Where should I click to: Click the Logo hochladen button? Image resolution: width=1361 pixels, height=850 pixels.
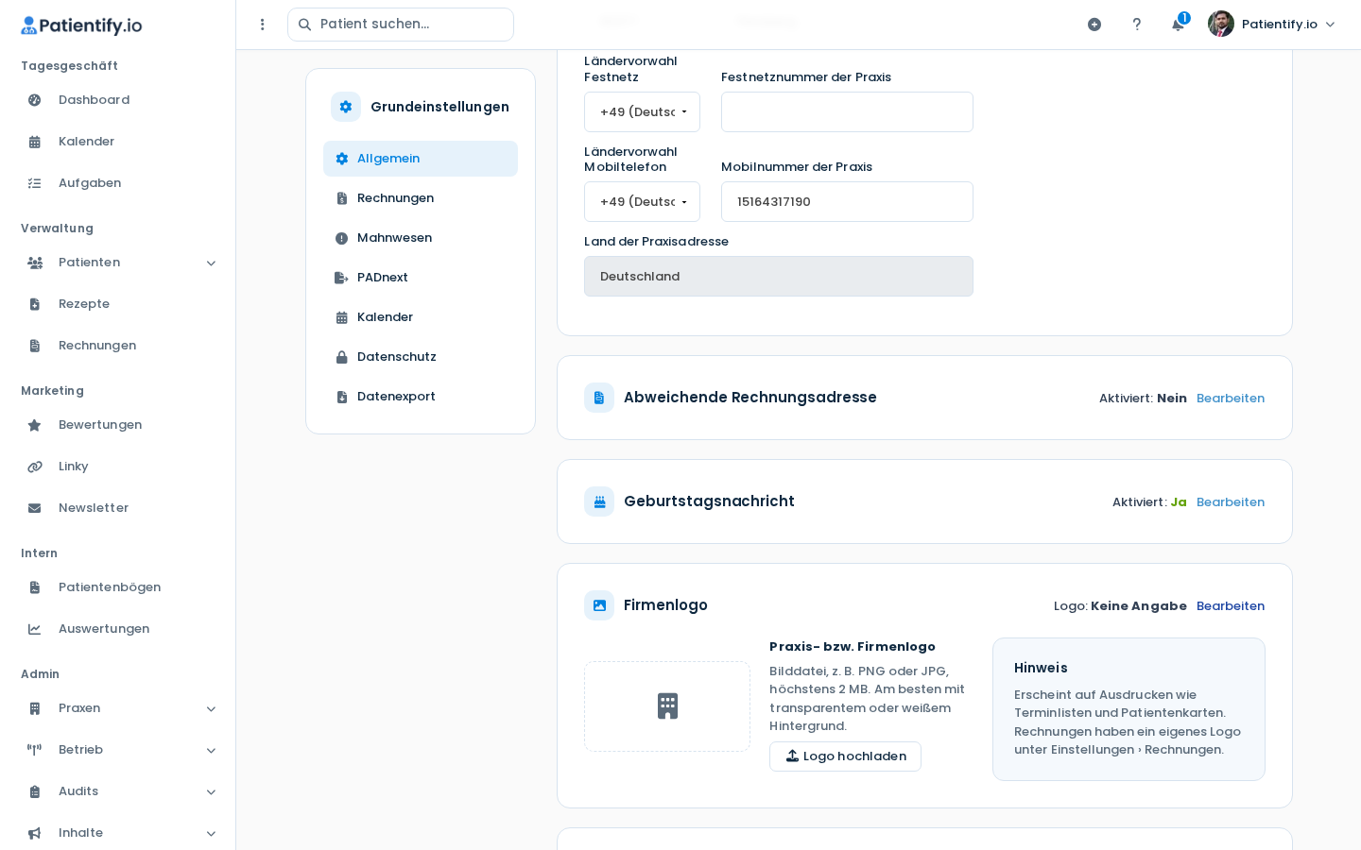tap(845, 756)
